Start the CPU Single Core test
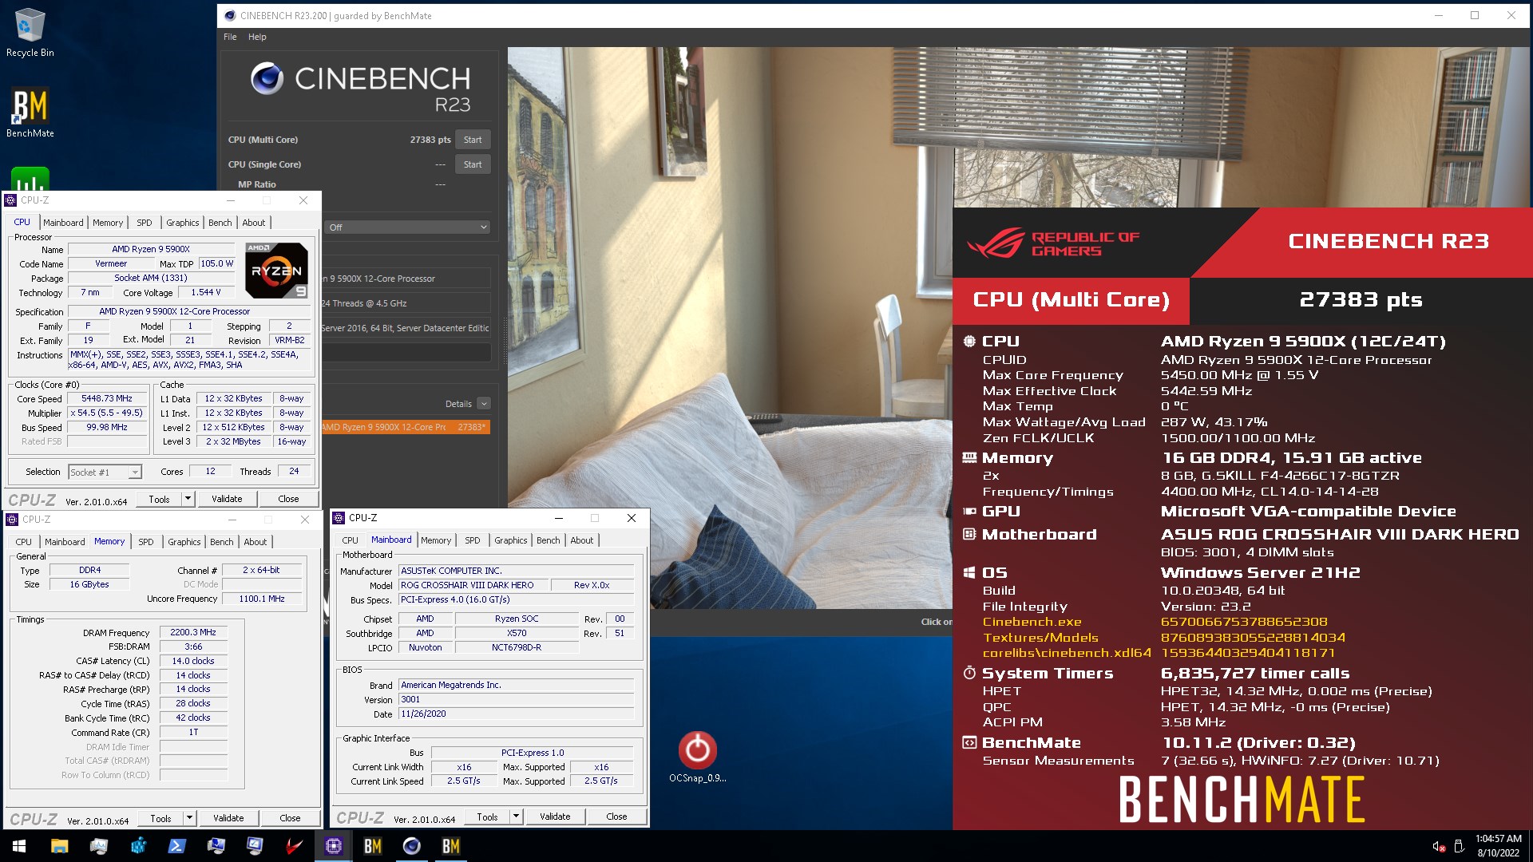The width and height of the screenshot is (1533, 862). [x=473, y=164]
